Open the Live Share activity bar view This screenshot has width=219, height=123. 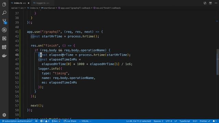coord(4,47)
